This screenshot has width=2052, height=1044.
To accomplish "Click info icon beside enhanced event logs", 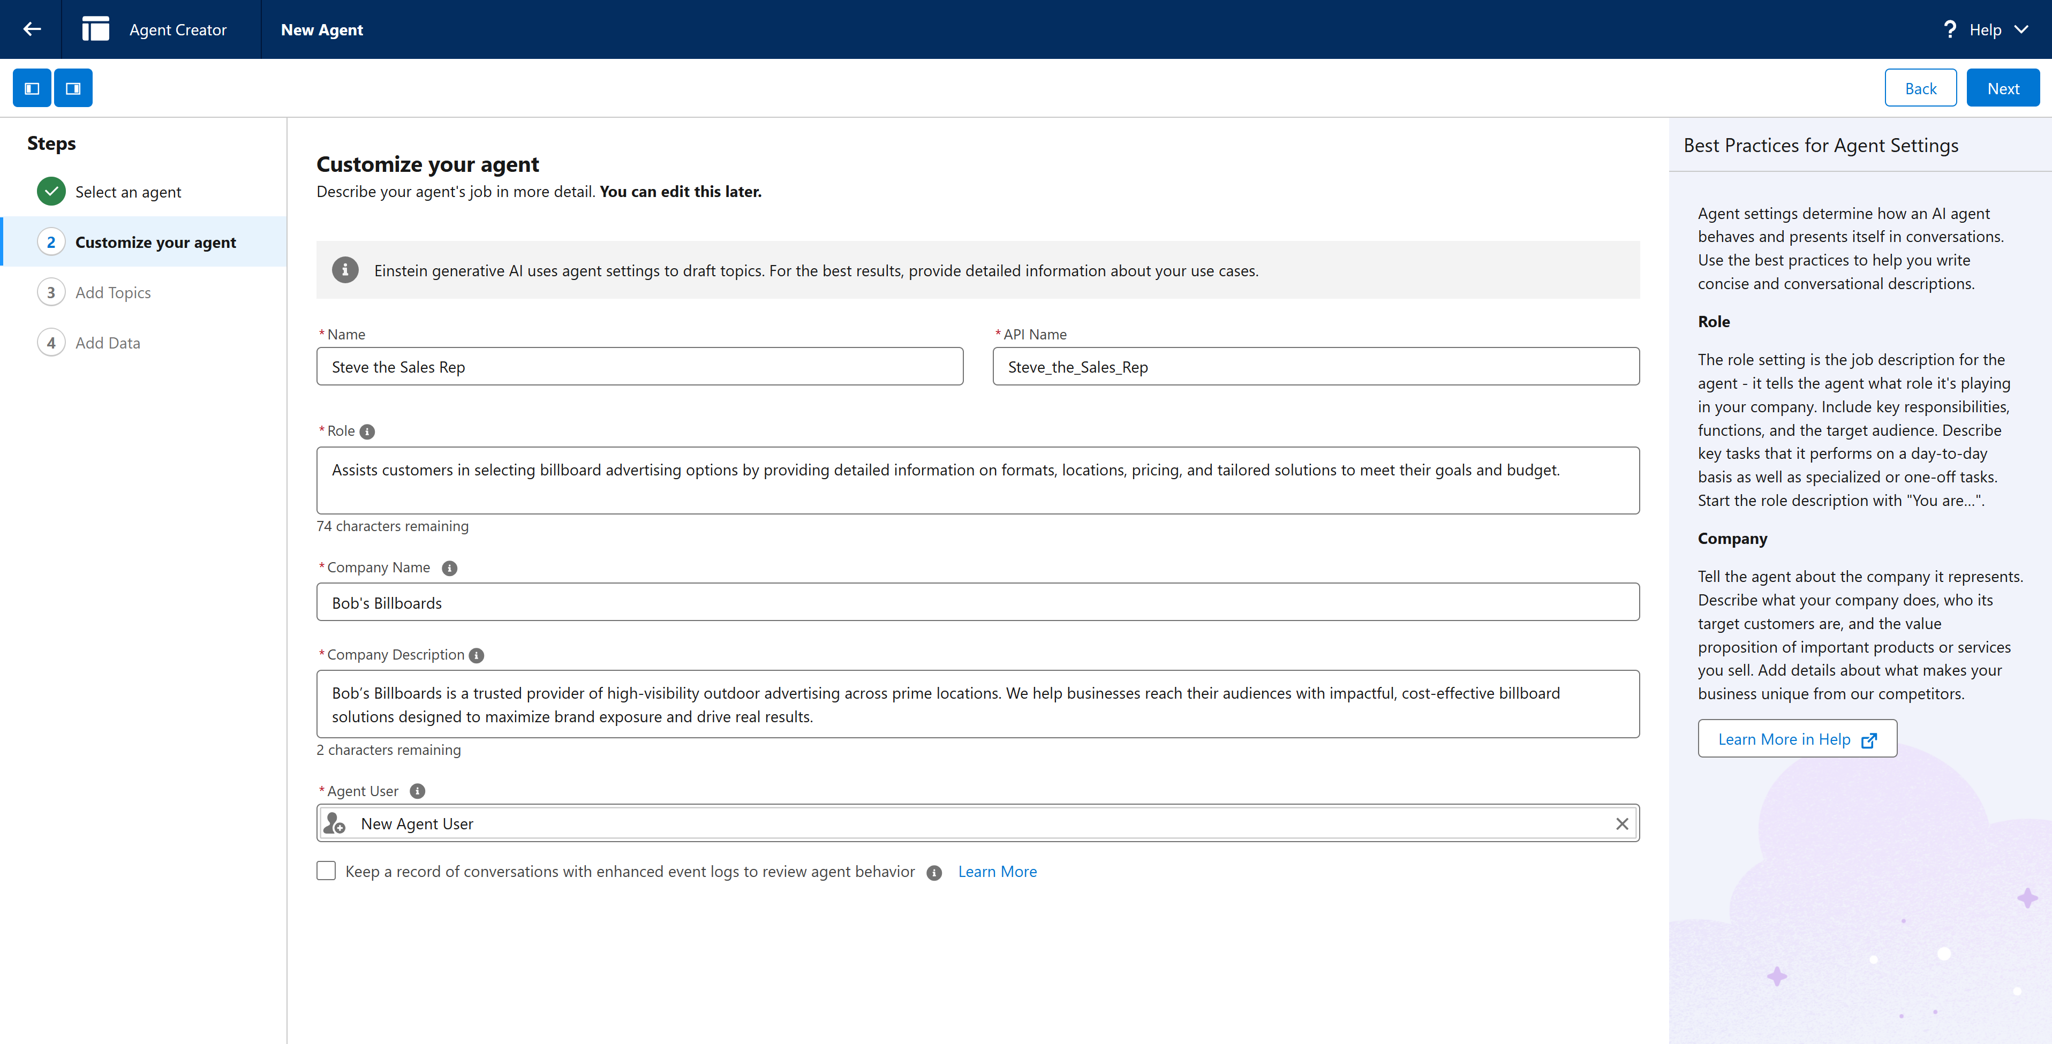I will click(934, 873).
